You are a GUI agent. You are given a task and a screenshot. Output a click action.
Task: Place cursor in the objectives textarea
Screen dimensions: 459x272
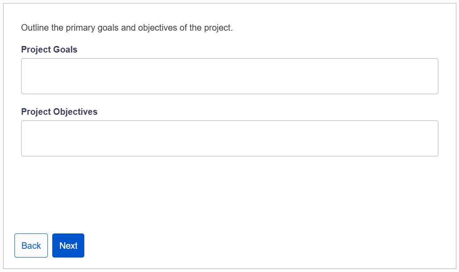[229, 138]
